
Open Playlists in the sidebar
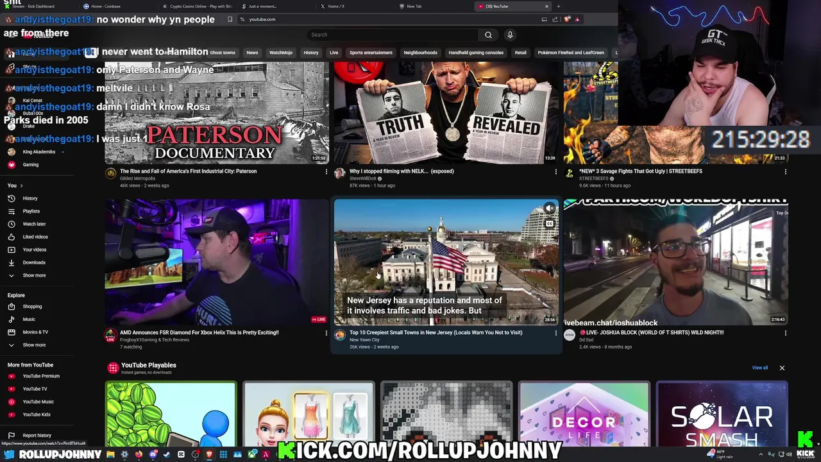[31, 211]
